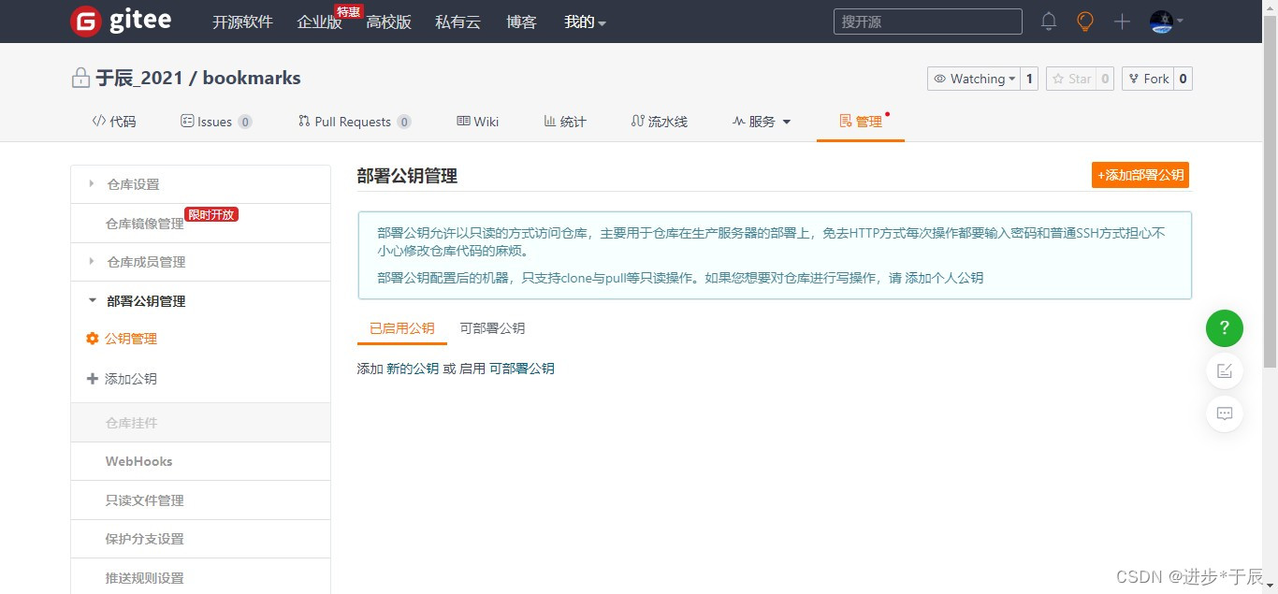Click the orange lightbulb tips icon

coord(1084,21)
